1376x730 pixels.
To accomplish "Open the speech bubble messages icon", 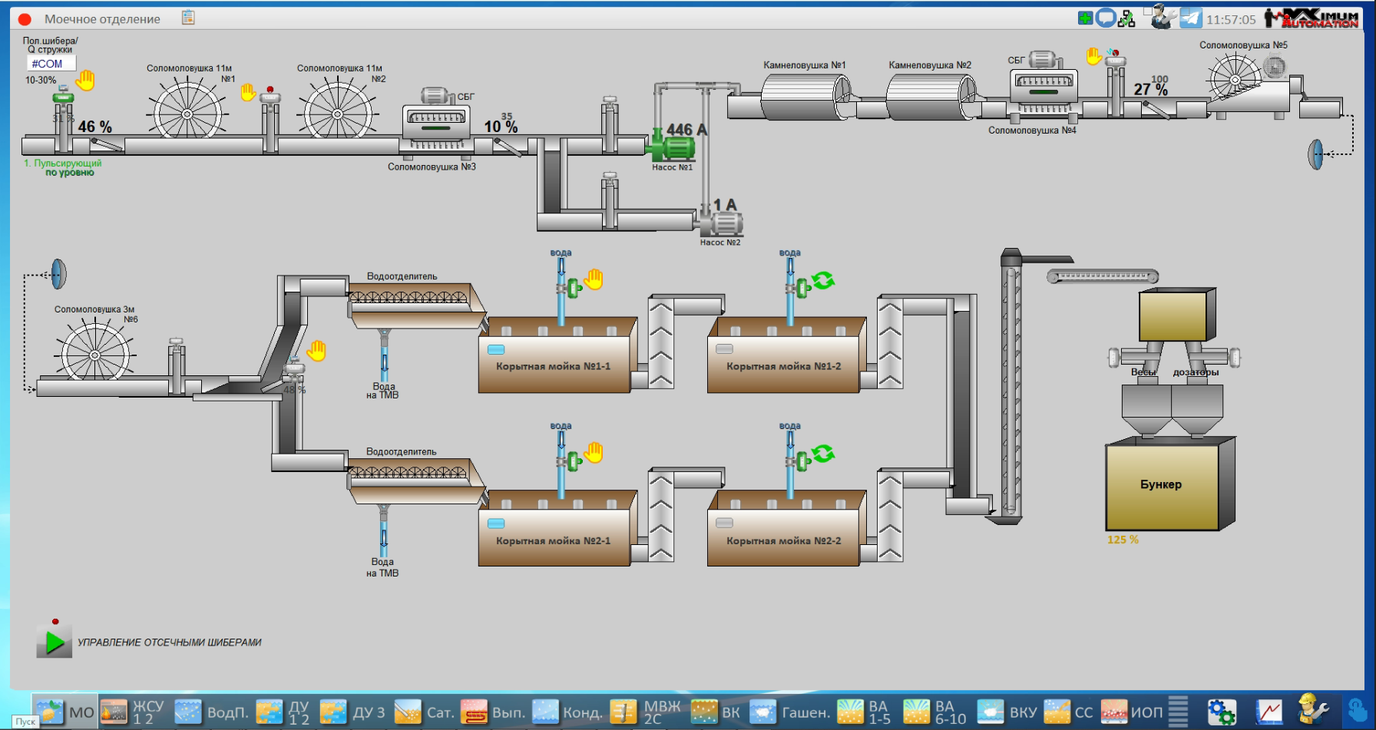I will (x=1106, y=18).
